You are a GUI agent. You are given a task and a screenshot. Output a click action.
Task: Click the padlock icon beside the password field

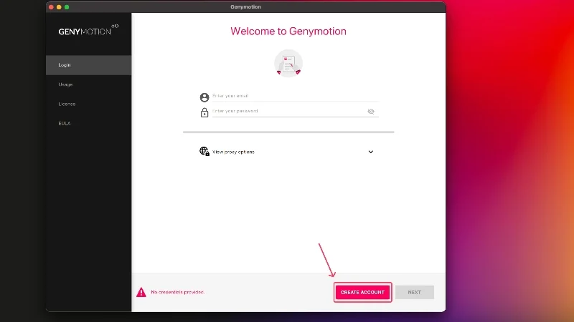[x=204, y=112]
